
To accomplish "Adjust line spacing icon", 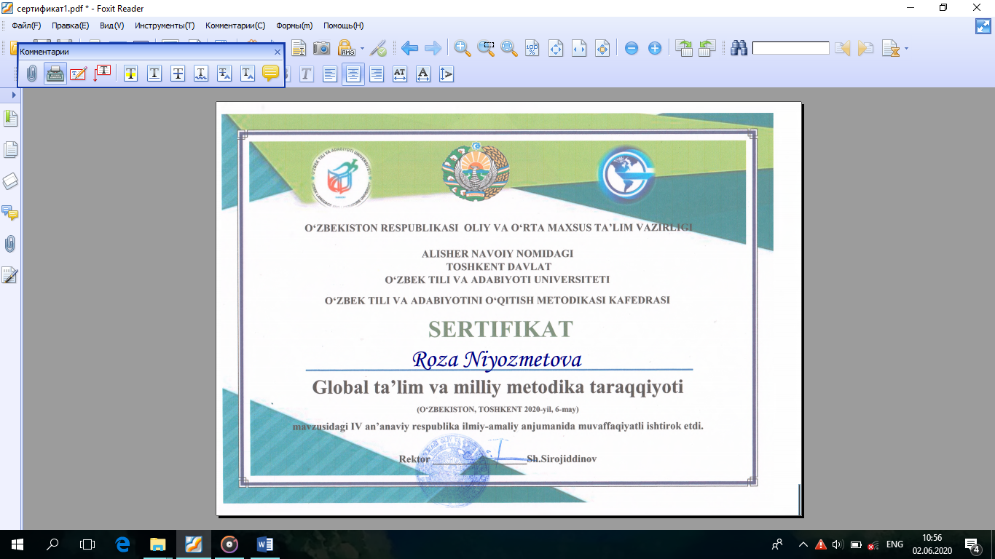I will click(x=447, y=74).
